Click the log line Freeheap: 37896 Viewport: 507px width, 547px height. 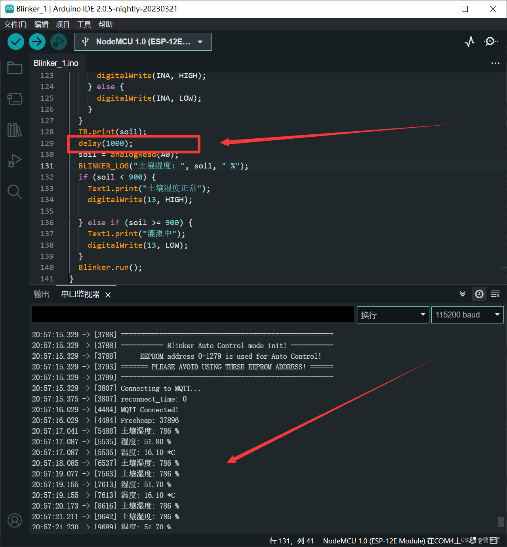click(x=150, y=420)
